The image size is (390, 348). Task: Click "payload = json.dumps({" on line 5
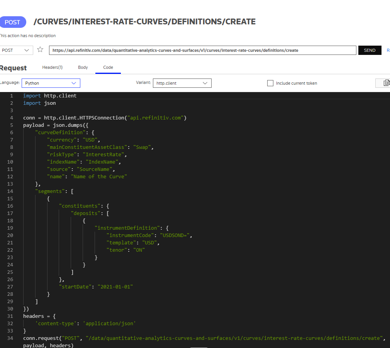[x=56, y=125]
